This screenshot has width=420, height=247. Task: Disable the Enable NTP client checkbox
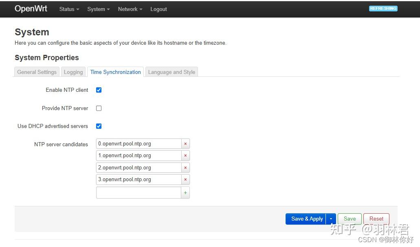click(99, 90)
